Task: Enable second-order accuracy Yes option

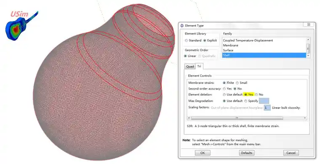Action: tap(224, 89)
